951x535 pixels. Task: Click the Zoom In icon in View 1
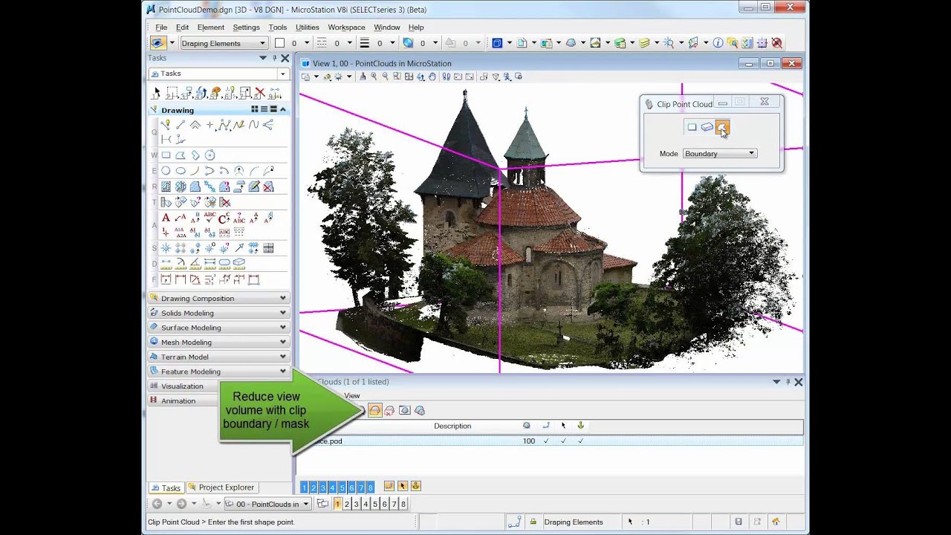pyautogui.click(x=374, y=77)
